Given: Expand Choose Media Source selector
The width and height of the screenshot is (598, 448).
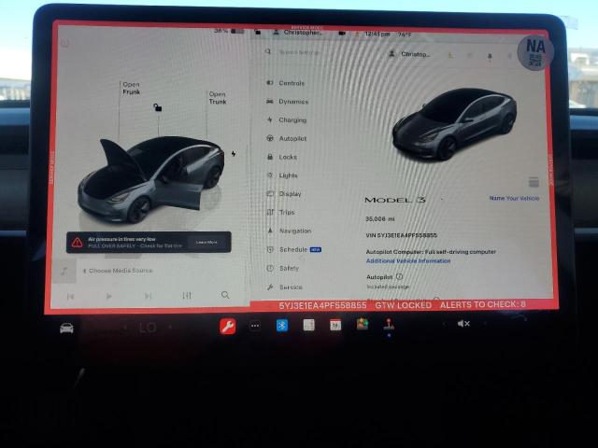Looking at the screenshot, I should coord(120,271).
